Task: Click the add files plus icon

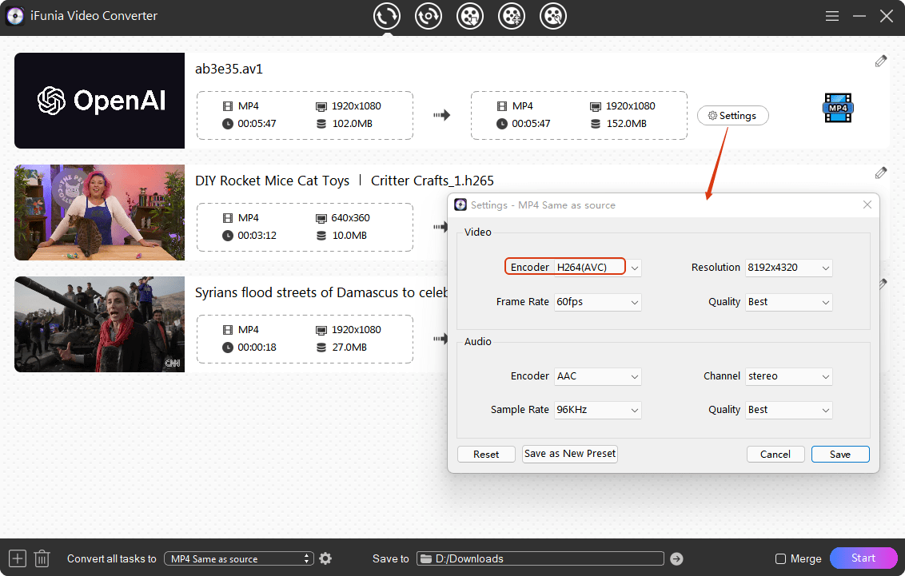Action: [x=18, y=558]
